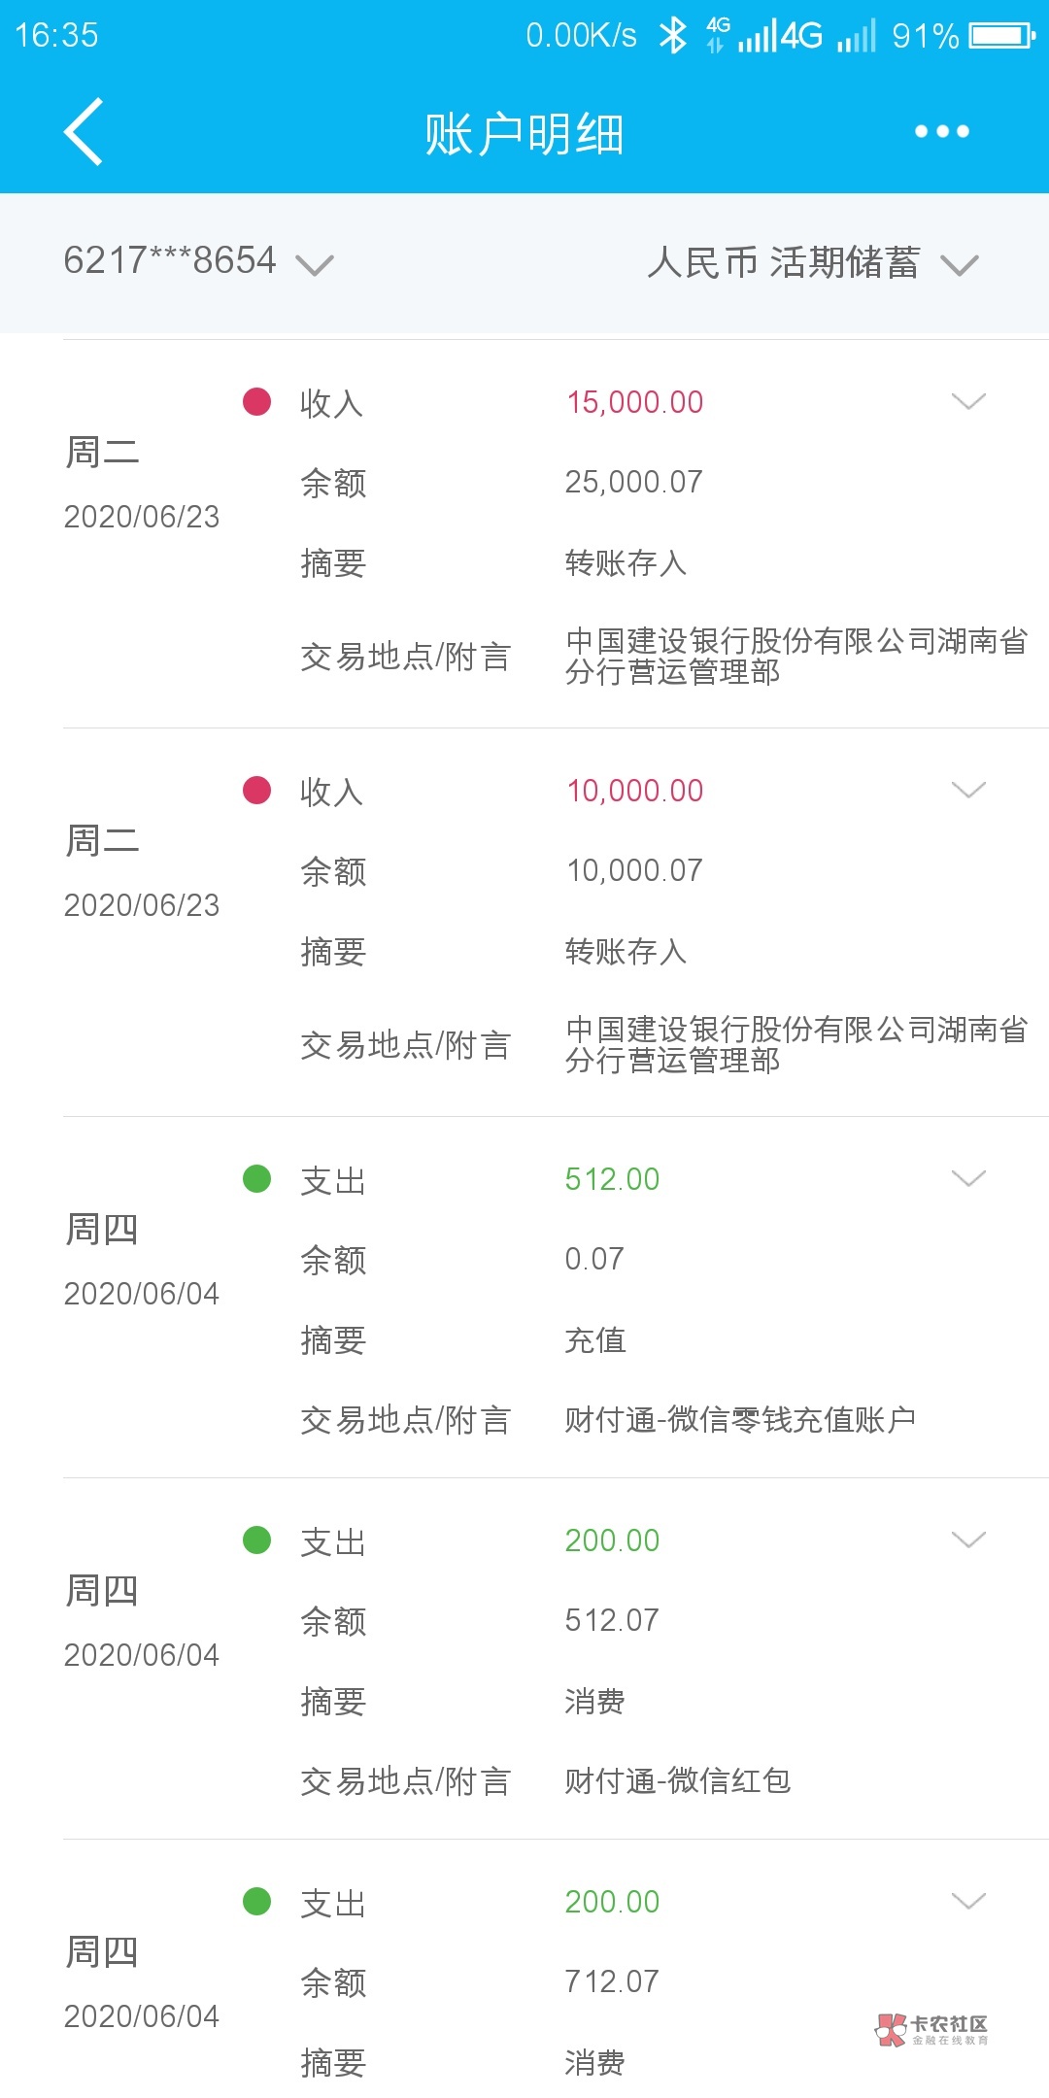Expand the 10,000.00 income transaction details

pos(968,790)
